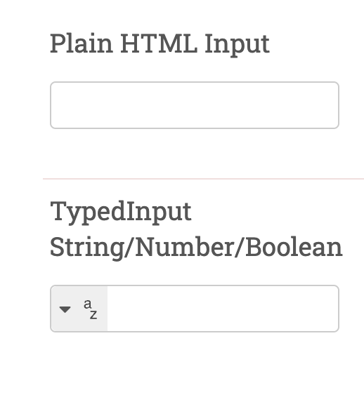Click the small 'a' glyph in the string icon

(x=88, y=304)
